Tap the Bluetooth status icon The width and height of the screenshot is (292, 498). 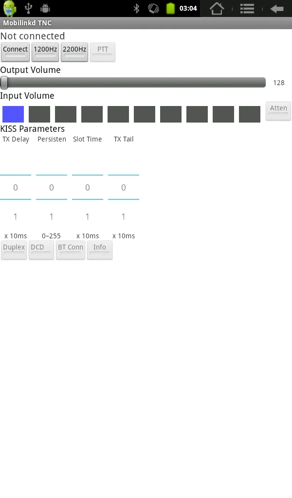pyautogui.click(x=137, y=9)
